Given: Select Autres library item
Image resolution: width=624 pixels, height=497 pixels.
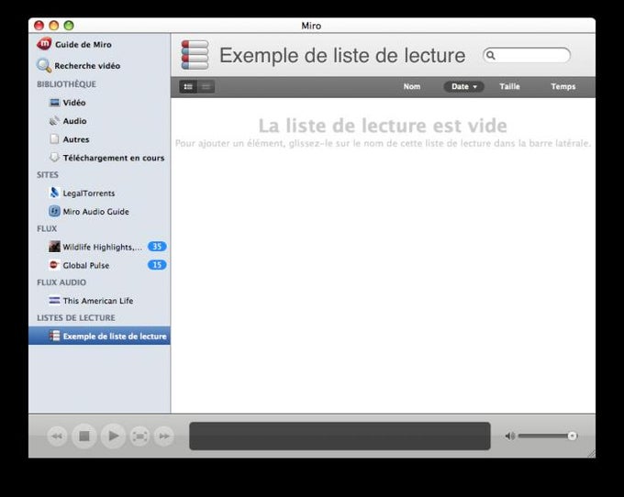Looking at the screenshot, I should click(99, 139).
